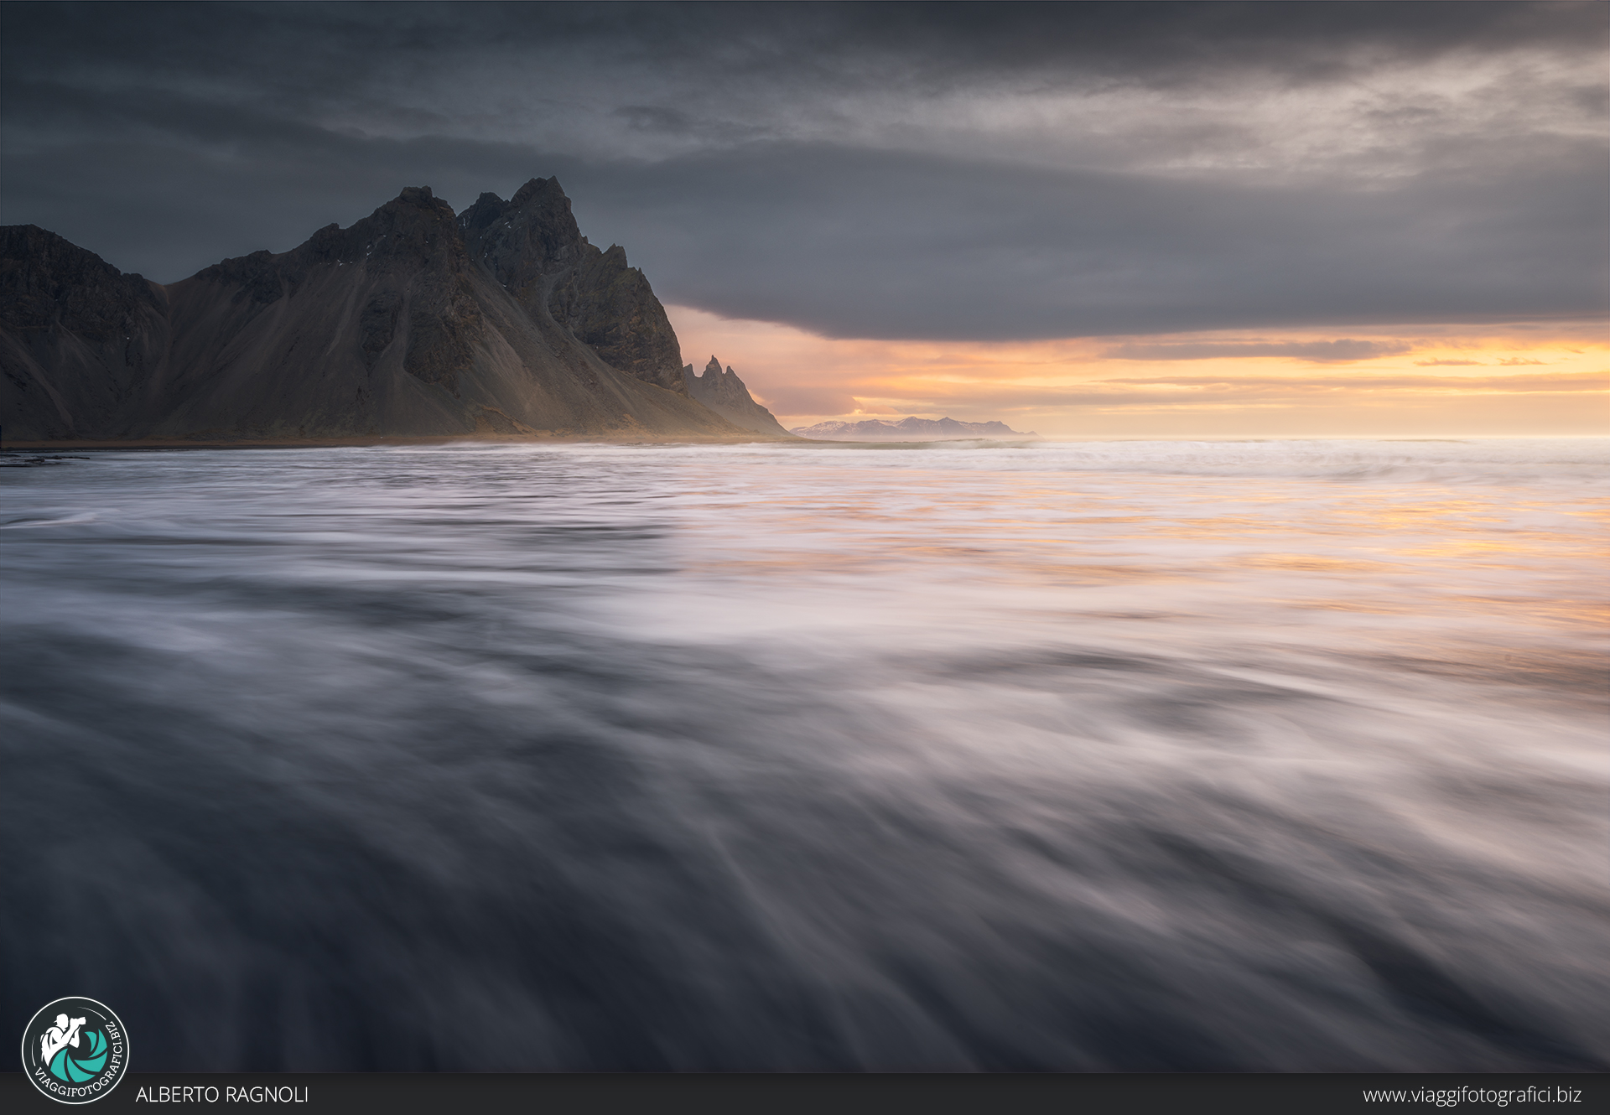Open the www.viaggifotografici.biz link
This screenshot has width=1610, height=1115.
tap(1472, 1095)
